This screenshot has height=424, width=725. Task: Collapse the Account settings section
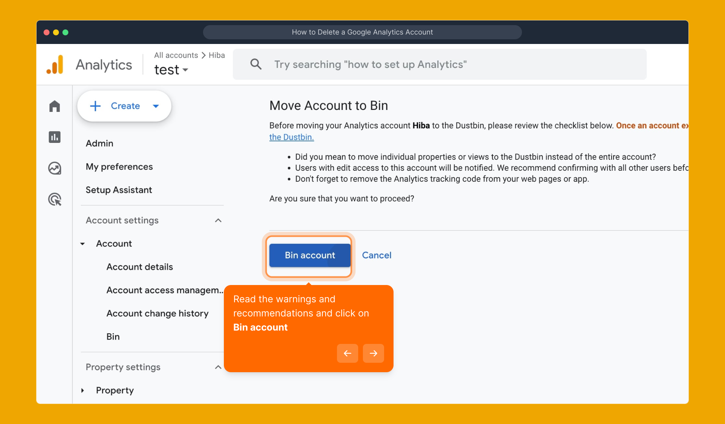218,221
